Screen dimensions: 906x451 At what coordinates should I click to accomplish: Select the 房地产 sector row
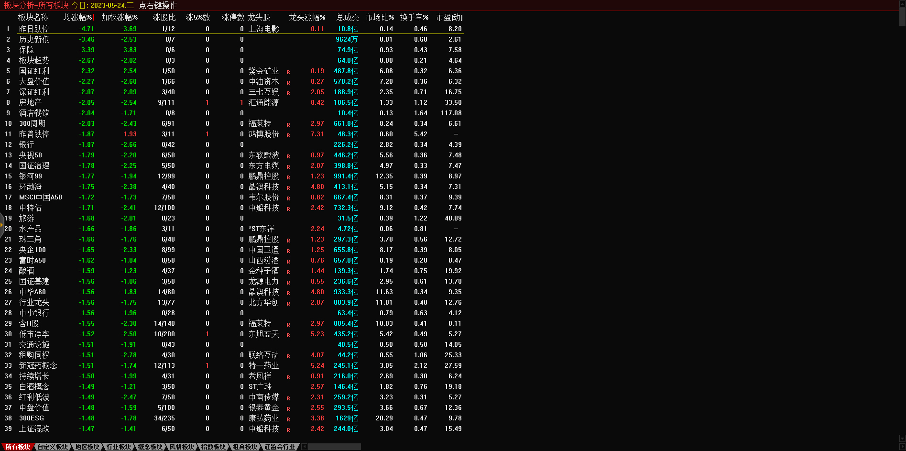coord(30,103)
